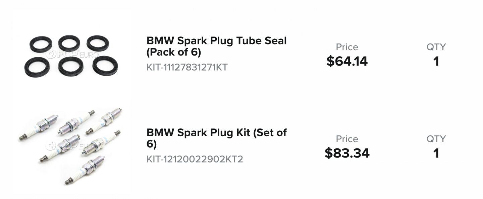Click the QTY label in spark plug row

click(x=436, y=139)
